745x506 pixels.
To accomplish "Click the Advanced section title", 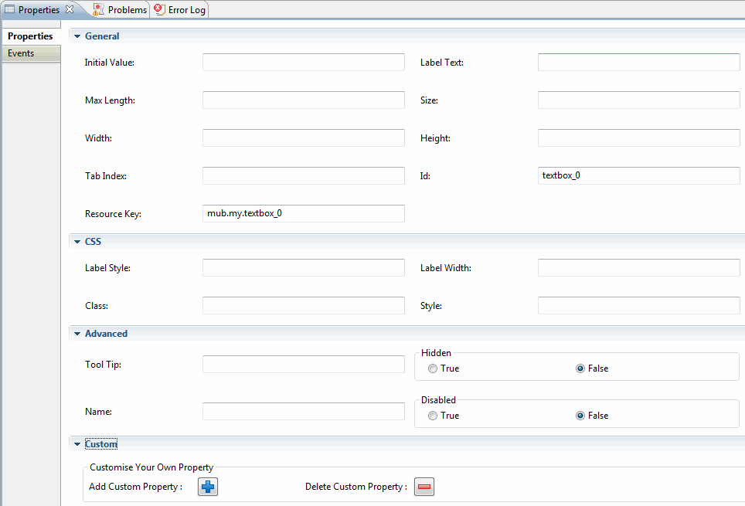I will (x=106, y=334).
